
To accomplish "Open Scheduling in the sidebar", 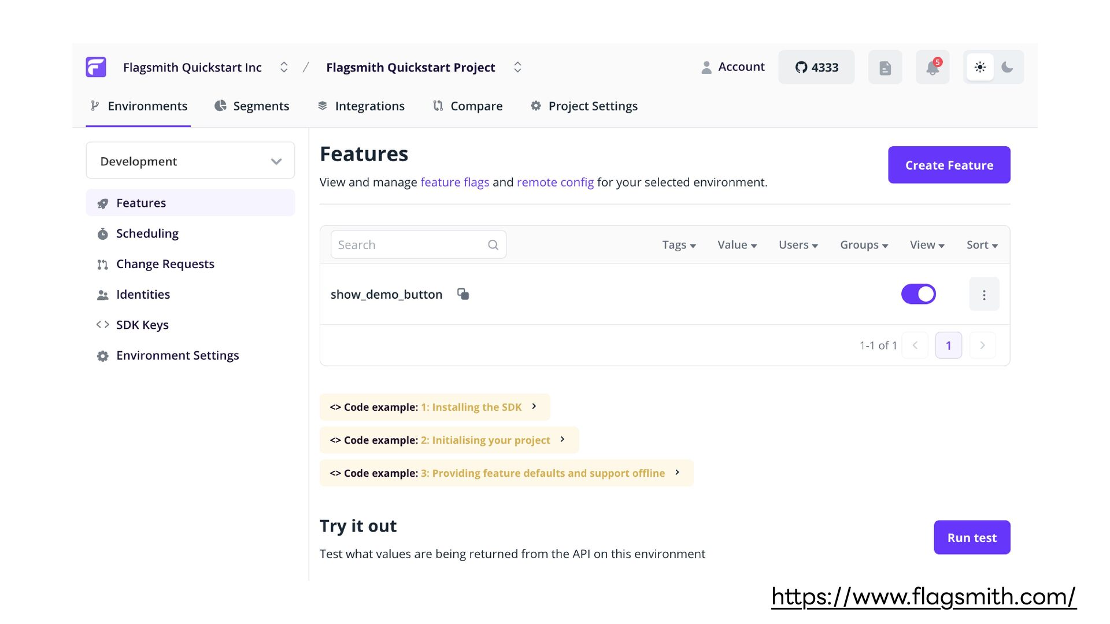I will 190,233.
